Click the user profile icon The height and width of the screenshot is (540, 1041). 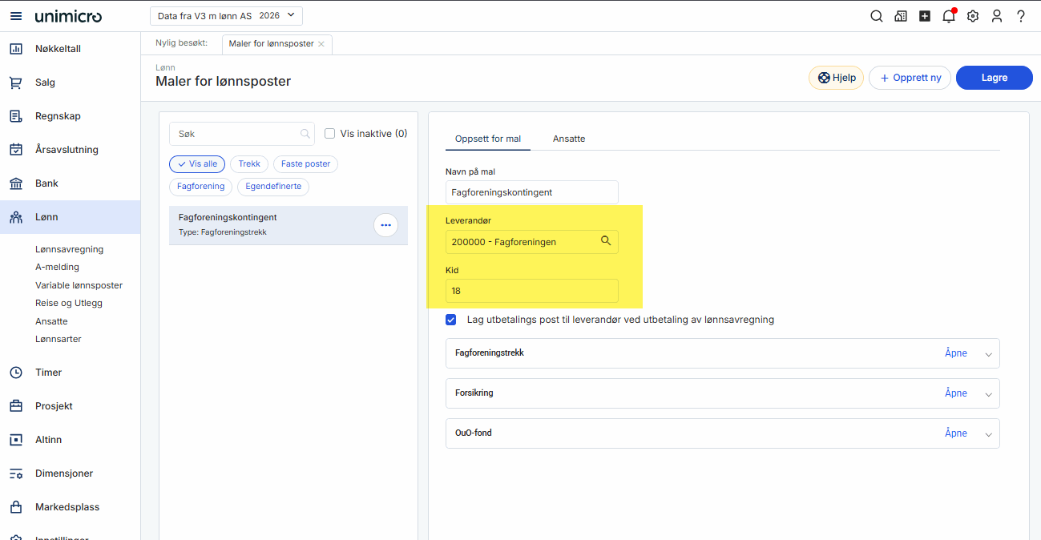997,16
